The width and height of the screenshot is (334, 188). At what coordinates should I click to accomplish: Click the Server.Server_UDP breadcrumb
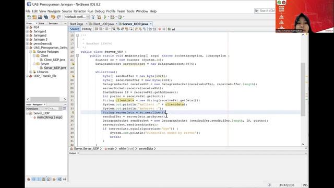(86, 148)
